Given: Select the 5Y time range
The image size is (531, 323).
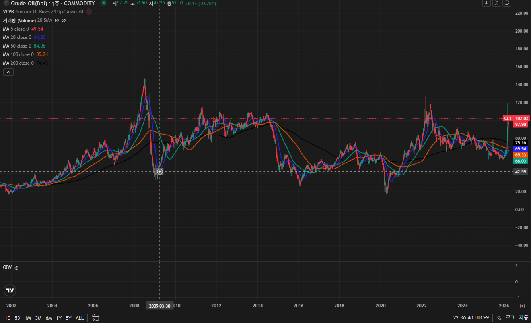Looking at the screenshot, I should coord(68,318).
